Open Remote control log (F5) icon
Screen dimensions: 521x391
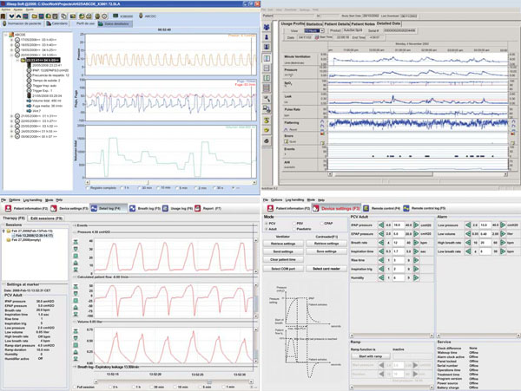(x=406, y=208)
